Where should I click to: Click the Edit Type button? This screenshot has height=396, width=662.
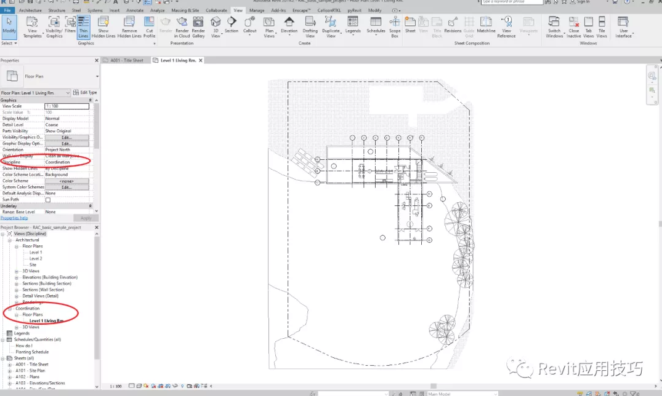tap(85, 93)
